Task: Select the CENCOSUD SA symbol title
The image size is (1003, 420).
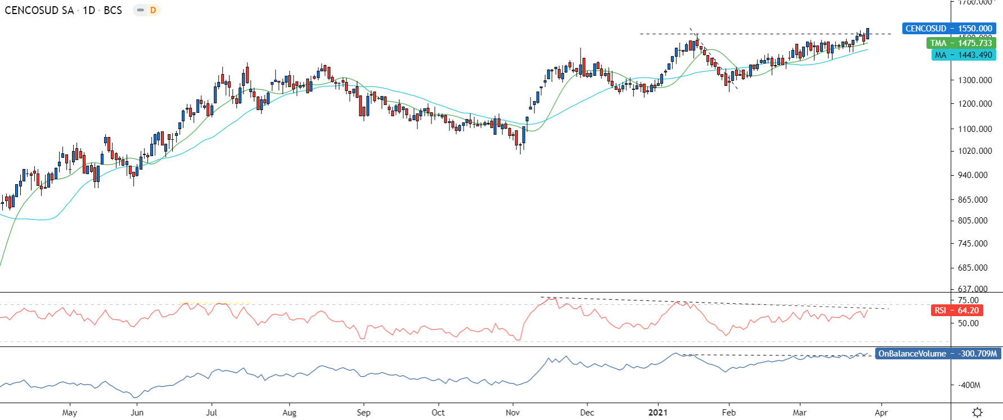Action: click(x=39, y=10)
